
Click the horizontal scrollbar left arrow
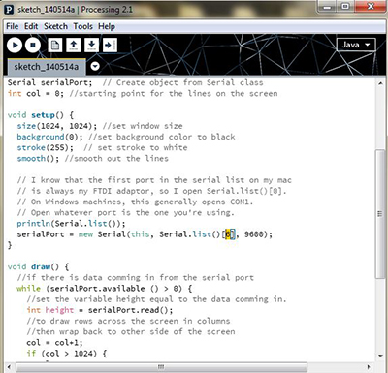pos(9,367)
